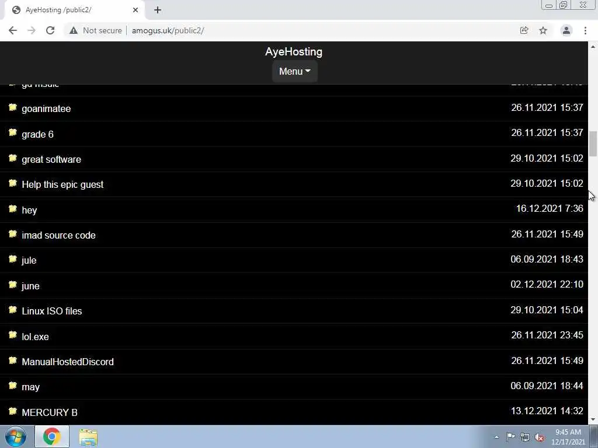Click the Chrome taskbar icon

52,436
